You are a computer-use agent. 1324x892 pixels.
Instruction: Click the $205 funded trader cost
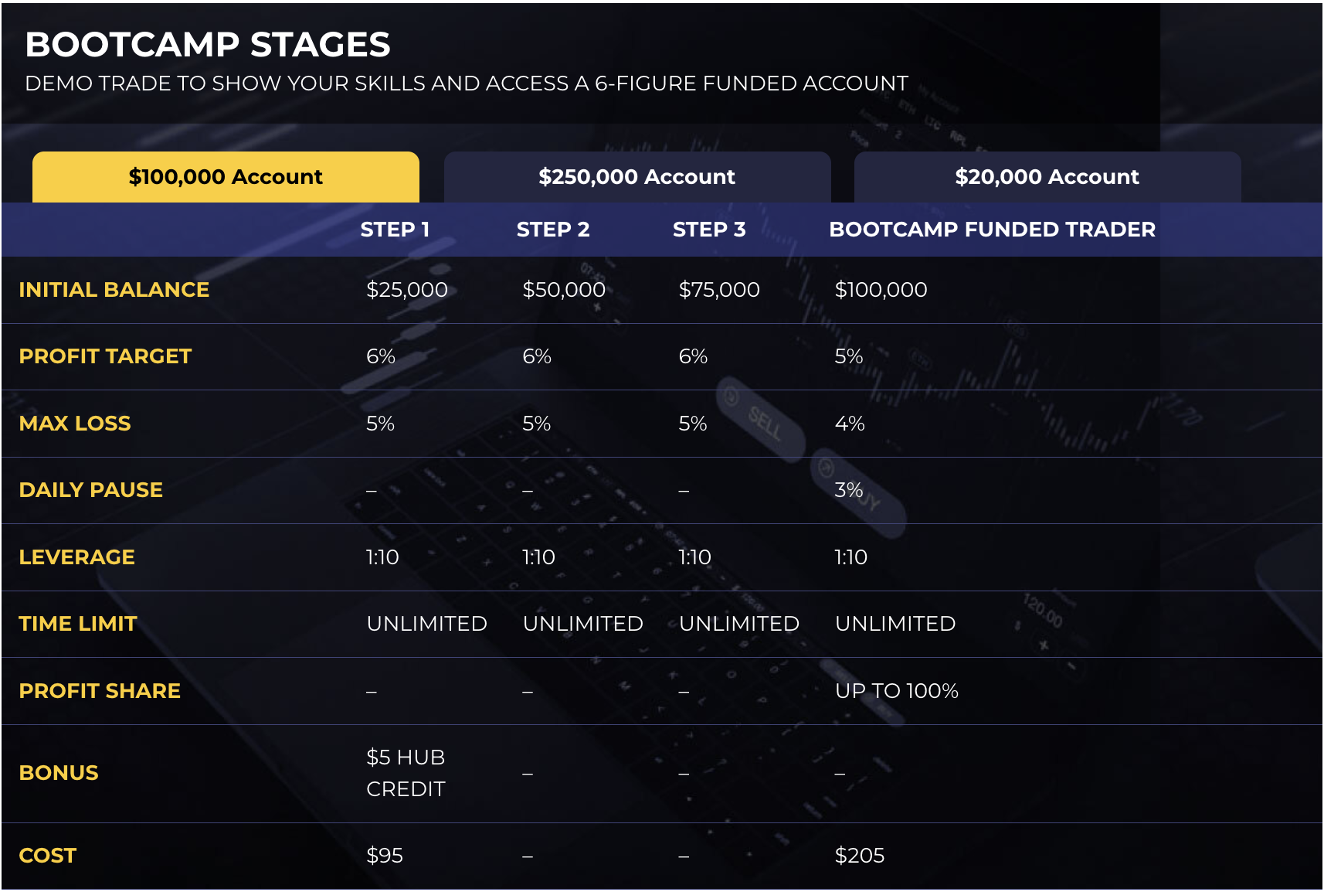(x=860, y=856)
